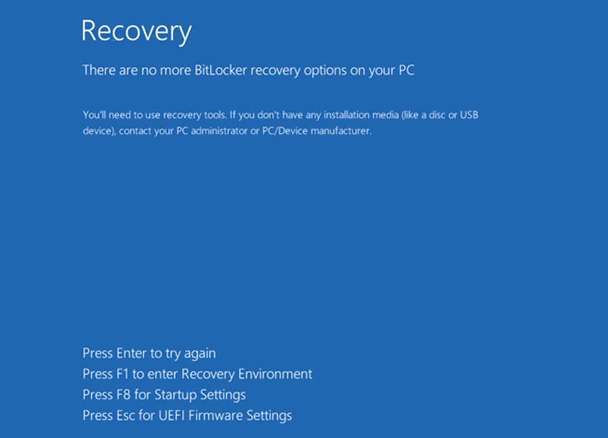
Task: Click the word BitLocker in the subtitle
Action: pyautogui.click(x=220, y=70)
